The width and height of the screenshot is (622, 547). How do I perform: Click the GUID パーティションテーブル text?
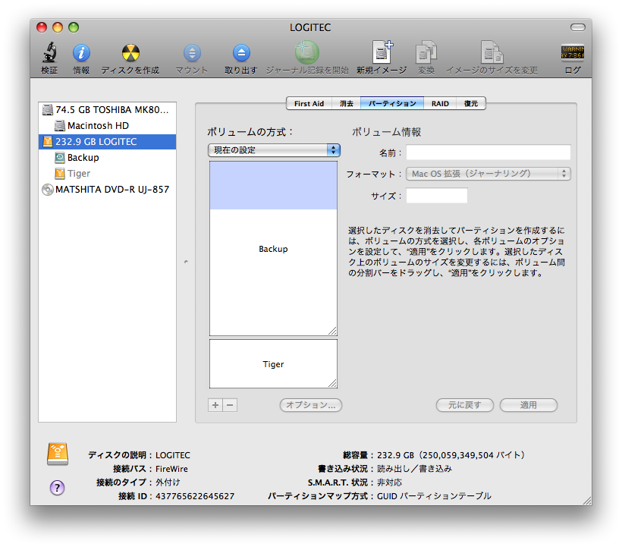tap(434, 496)
